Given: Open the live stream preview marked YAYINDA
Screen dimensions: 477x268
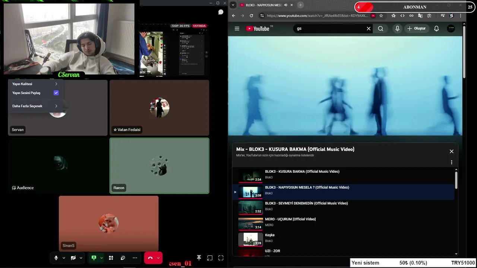Looking at the screenshot, I should 173,50.
